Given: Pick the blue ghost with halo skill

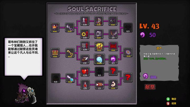Looking at the screenshot, I should 99,59.
